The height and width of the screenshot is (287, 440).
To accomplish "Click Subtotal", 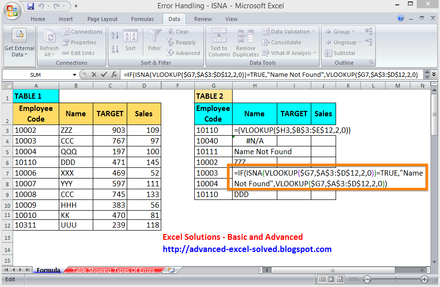I will [x=340, y=53].
